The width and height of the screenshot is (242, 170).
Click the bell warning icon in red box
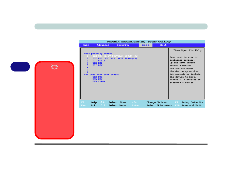(54, 67)
